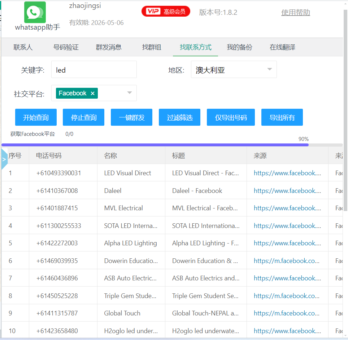Select the 在线翻译 tab
Screen dimensions: 348x340
tap(282, 47)
